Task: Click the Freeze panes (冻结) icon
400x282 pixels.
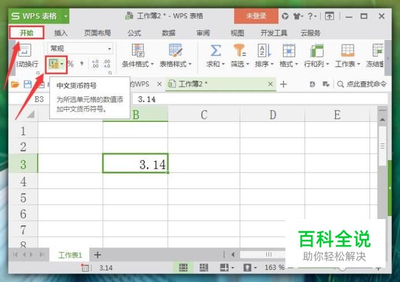Action: pyautogui.click(x=378, y=50)
